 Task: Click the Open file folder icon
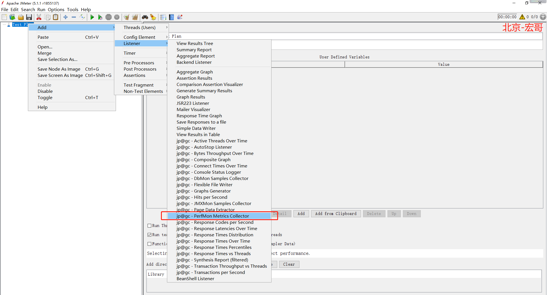pyautogui.click(x=21, y=17)
